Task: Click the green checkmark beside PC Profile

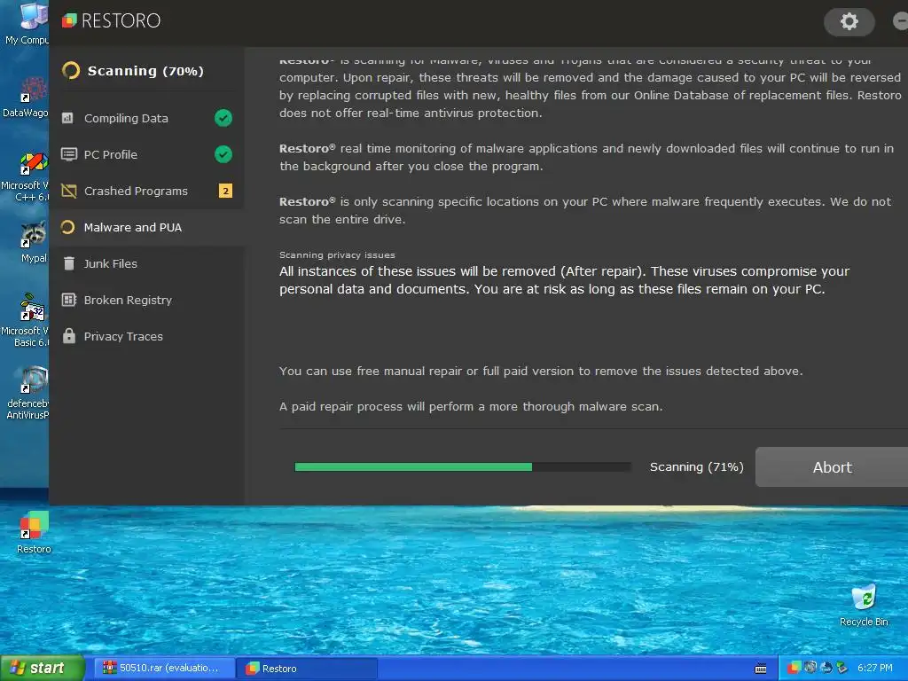Action: pyautogui.click(x=223, y=154)
